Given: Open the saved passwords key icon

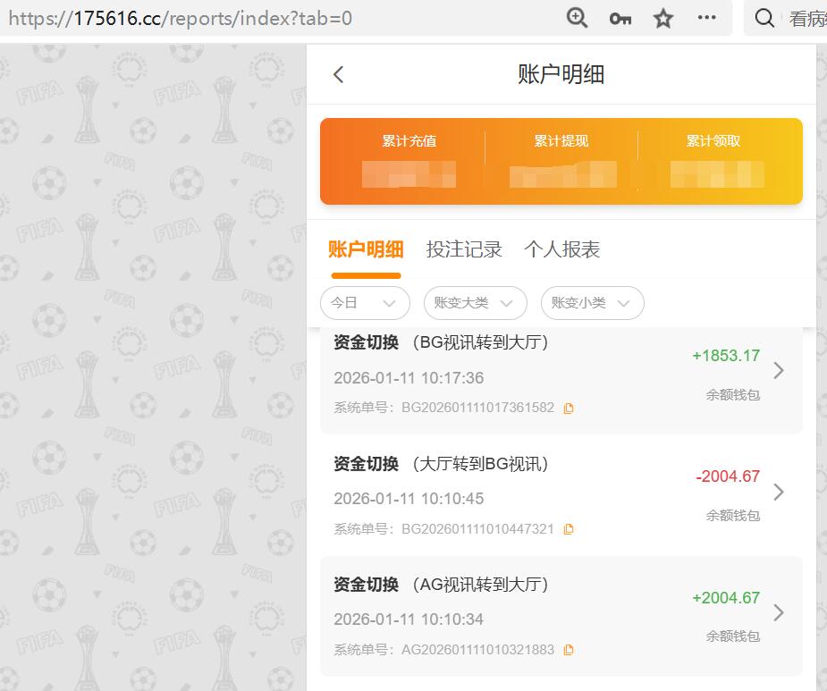Looking at the screenshot, I should point(620,17).
